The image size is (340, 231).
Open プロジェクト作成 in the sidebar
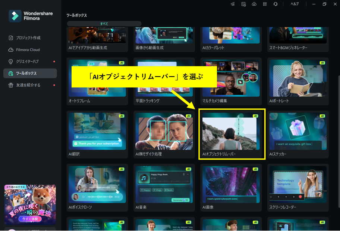(30, 38)
